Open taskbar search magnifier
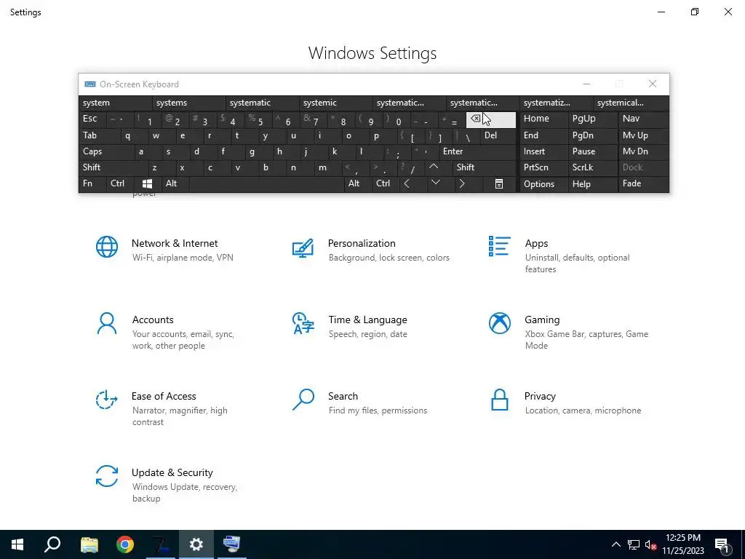Screen dimensions: 745x559 point(52,544)
